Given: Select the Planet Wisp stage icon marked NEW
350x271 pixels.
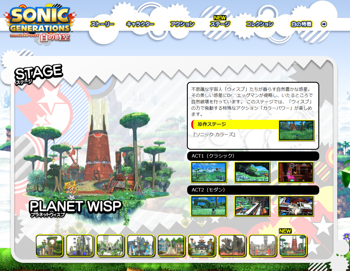Looking at the screenshot, I should point(293,245).
